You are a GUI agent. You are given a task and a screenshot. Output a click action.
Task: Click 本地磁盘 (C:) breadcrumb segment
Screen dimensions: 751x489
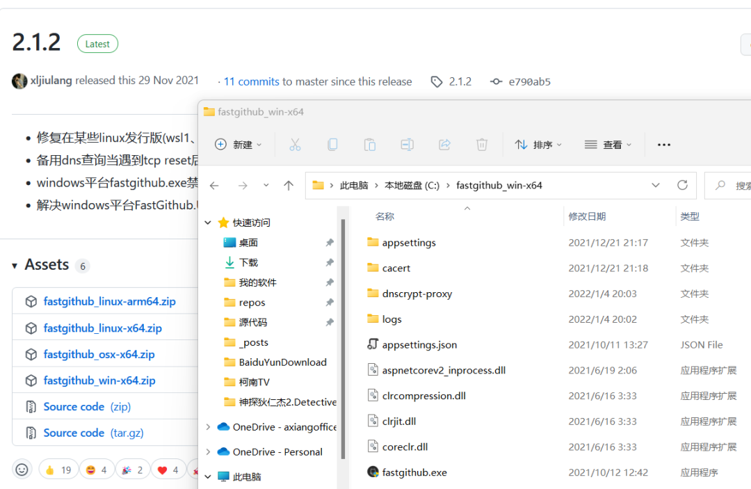point(412,185)
